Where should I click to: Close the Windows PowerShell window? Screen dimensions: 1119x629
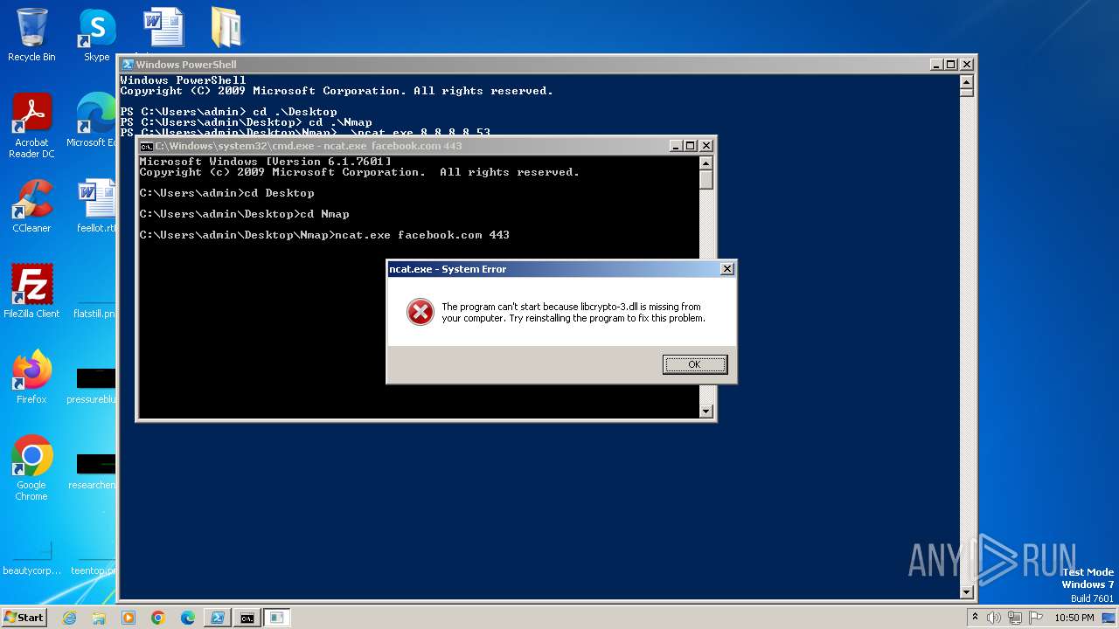coord(966,65)
